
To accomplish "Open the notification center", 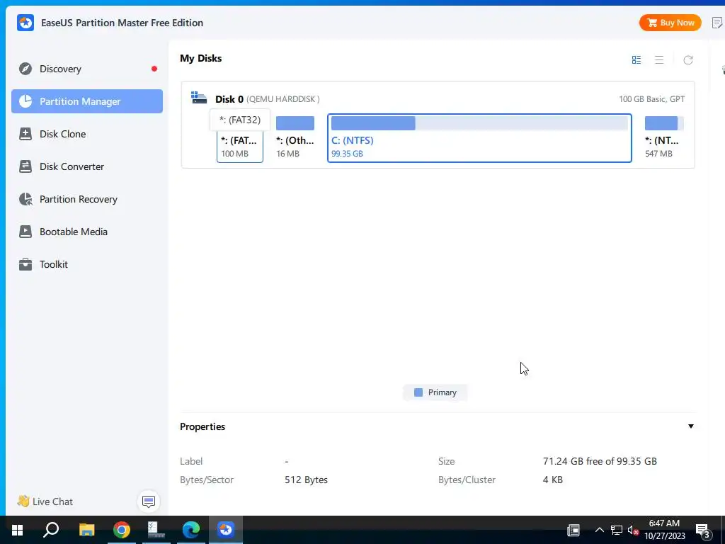I will (x=703, y=531).
